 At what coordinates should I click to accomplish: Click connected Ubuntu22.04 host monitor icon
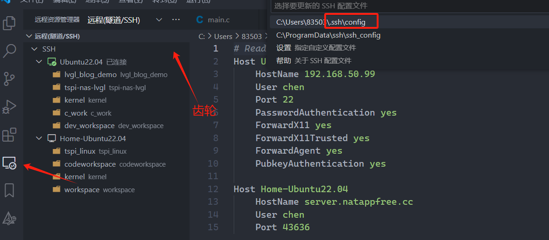click(52, 62)
